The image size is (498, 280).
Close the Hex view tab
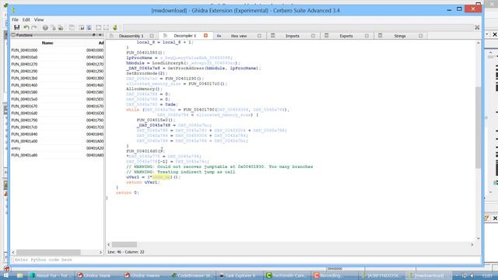259,36
